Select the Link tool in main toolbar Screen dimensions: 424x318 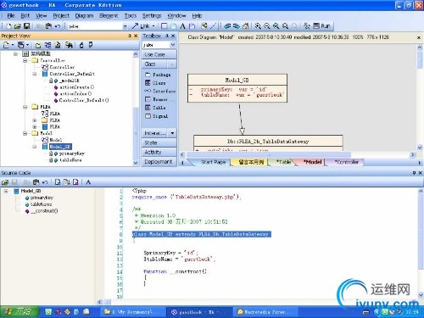[x=141, y=26]
